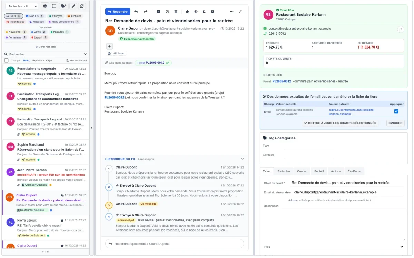Sort list by Non lus d'abord
This screenshot has width=414, height=258.
77,60
